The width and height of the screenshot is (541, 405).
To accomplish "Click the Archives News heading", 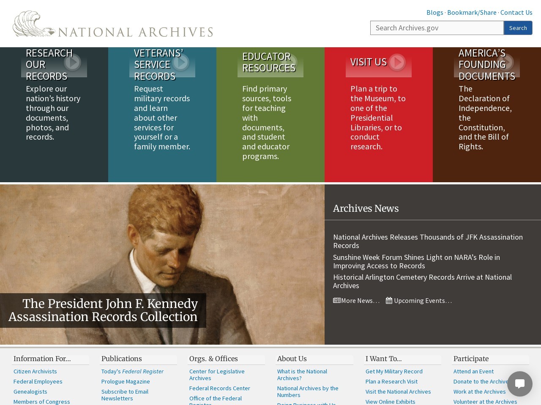I will (x=366, y=208).
